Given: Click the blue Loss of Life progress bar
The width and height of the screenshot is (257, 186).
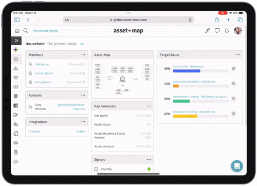Looking at the screenshot, I should coord(187,71).
